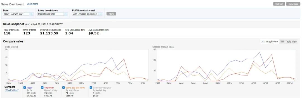This screenshot has width=302, height=100.
Task: Click the Refresh button
Action: (x=279, y=4)
